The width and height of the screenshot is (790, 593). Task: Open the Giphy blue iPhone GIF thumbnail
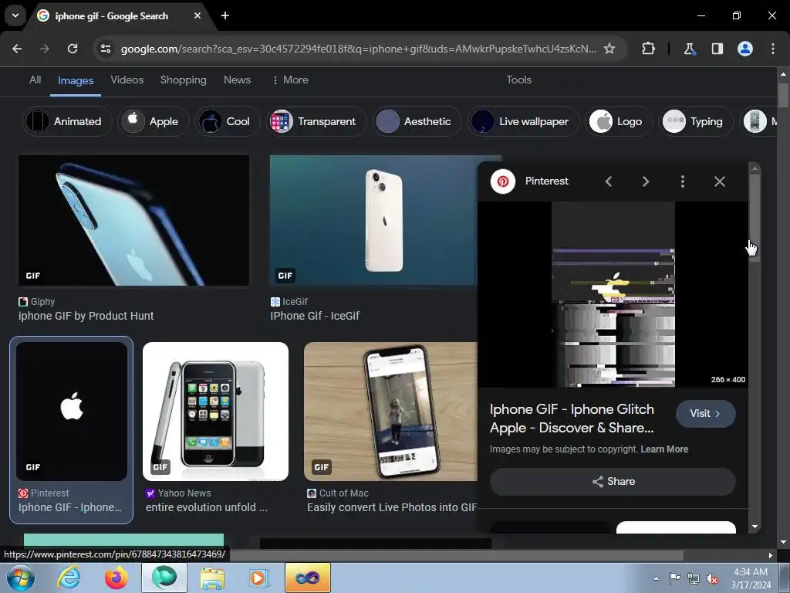133,220
